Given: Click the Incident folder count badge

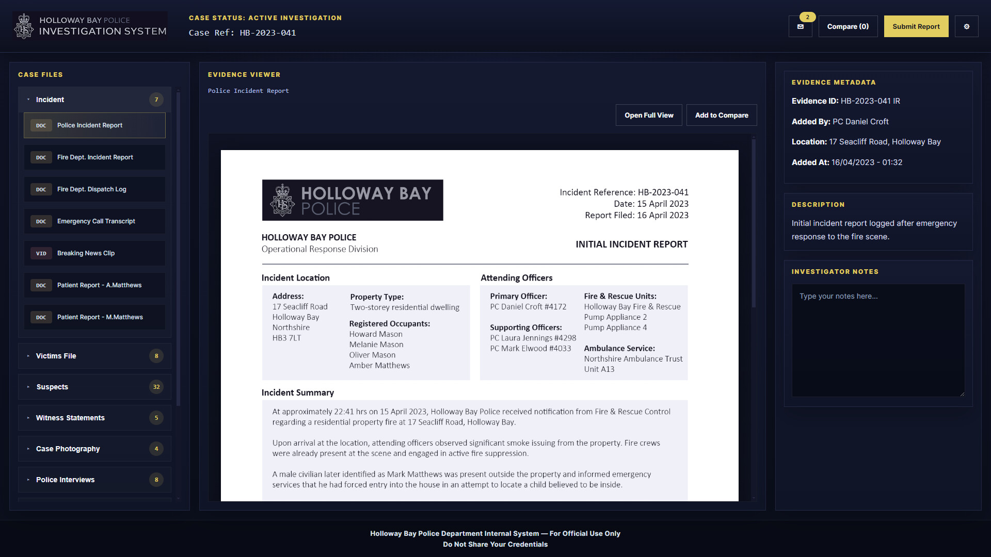Looking at the screenshot, I should (x=156, y=100).
